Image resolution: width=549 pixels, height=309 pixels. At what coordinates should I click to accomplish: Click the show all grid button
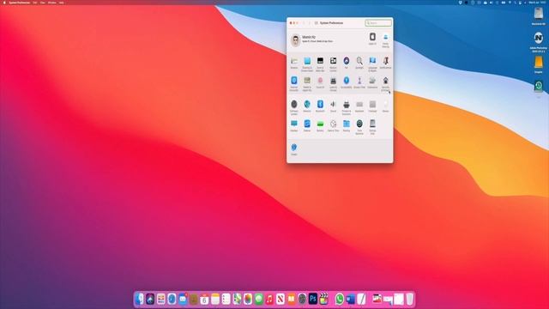(x=317, y=23)
